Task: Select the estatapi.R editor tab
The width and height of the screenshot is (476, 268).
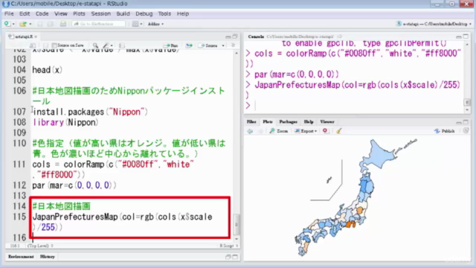Action: 23,36
